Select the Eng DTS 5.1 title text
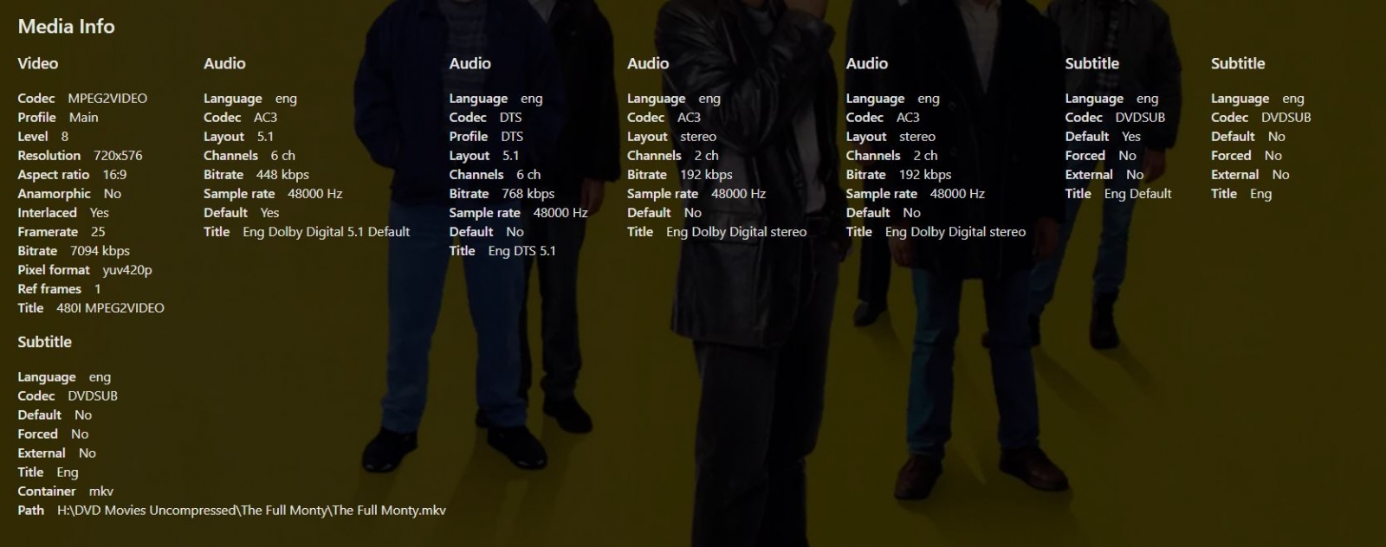 (x=522, y=250)
